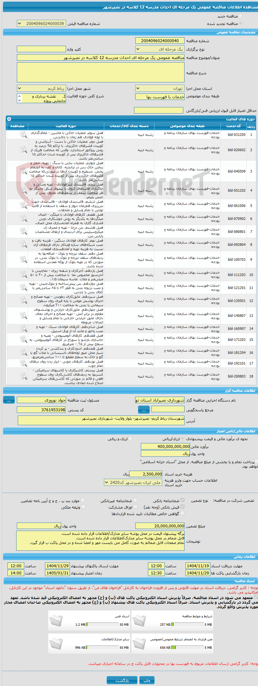Select ارزی و ریالی radio option
This screenshot has height=686, width=258.
(x=130, y=439)
